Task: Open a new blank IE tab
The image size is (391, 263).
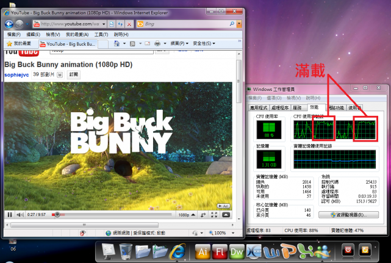Action: coord(103,44)
